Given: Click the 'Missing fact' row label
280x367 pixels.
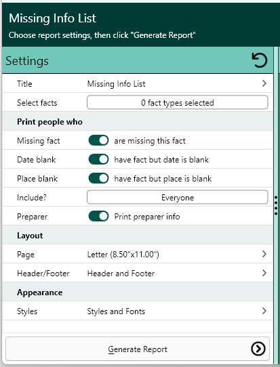Looking at the screenshot, I should point(39,141).
